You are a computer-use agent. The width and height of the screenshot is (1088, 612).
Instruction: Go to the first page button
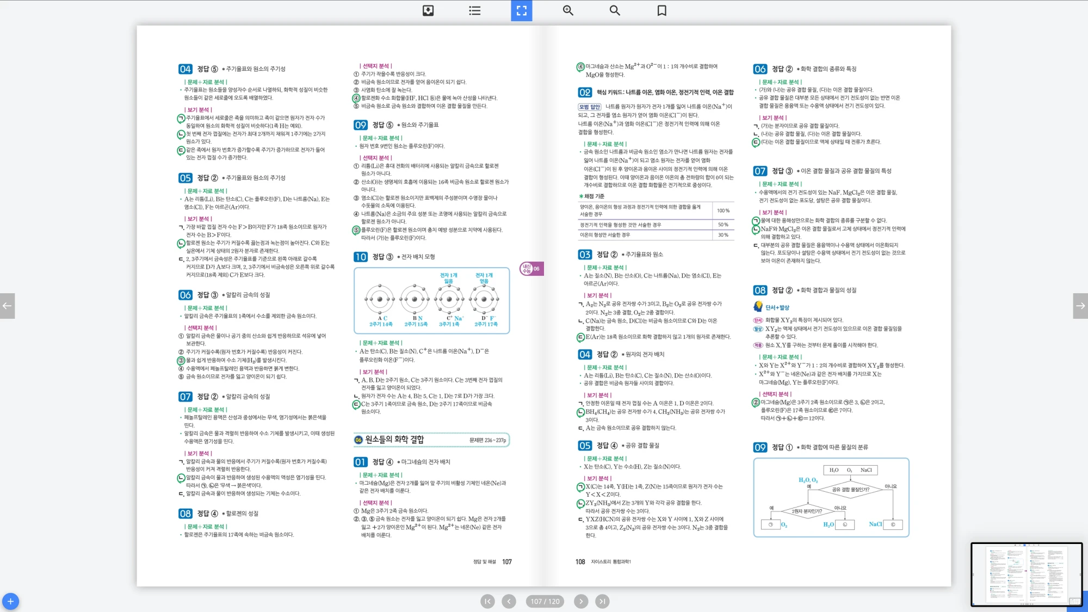(487, 601)
